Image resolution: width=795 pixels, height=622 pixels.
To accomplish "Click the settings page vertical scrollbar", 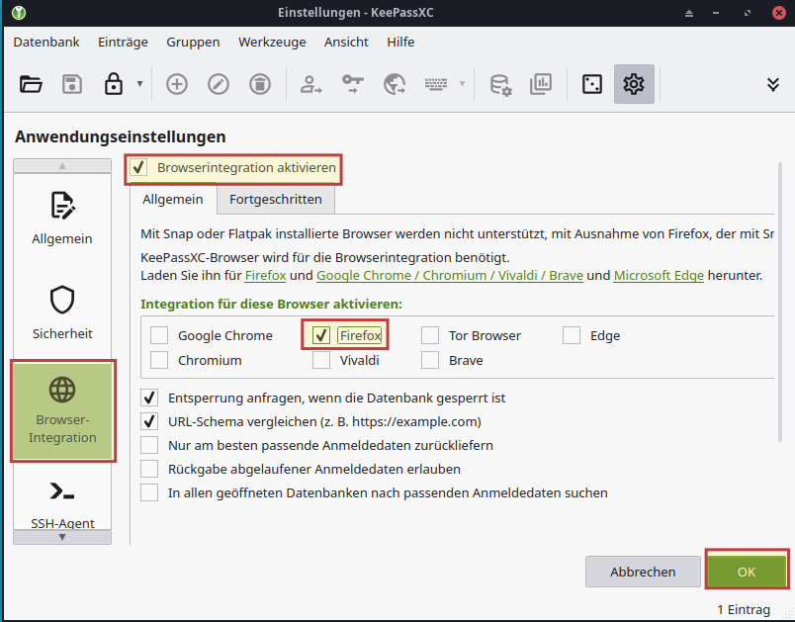I will click(x=779, y=297).
